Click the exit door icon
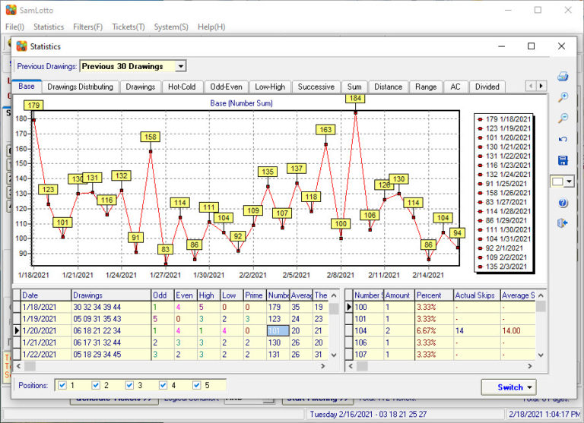Screen dimensions: 584x423 (563, 223)
